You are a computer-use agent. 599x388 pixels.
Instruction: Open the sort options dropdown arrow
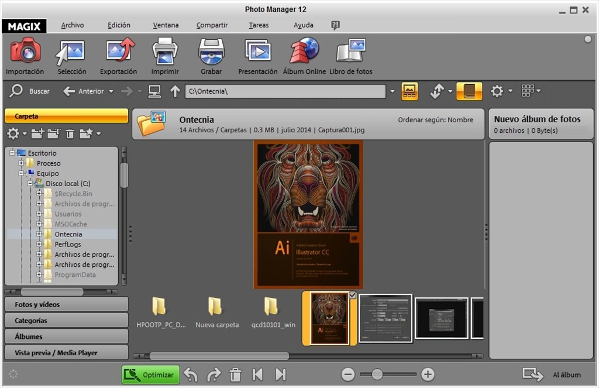tap(450, 91)
